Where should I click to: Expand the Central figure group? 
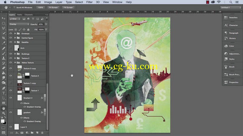tap(15, 38)
